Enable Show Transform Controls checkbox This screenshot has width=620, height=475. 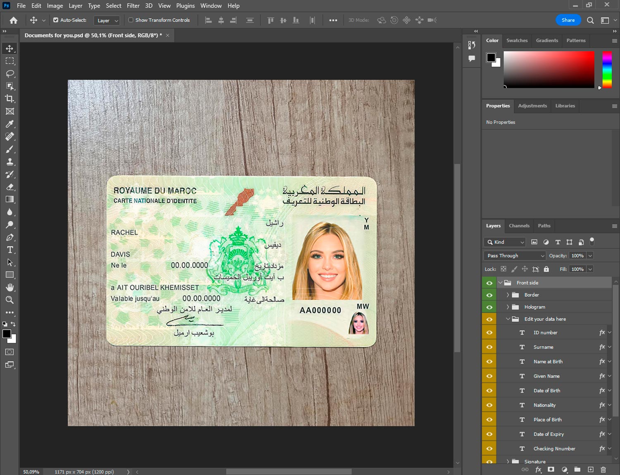(131, 20)
